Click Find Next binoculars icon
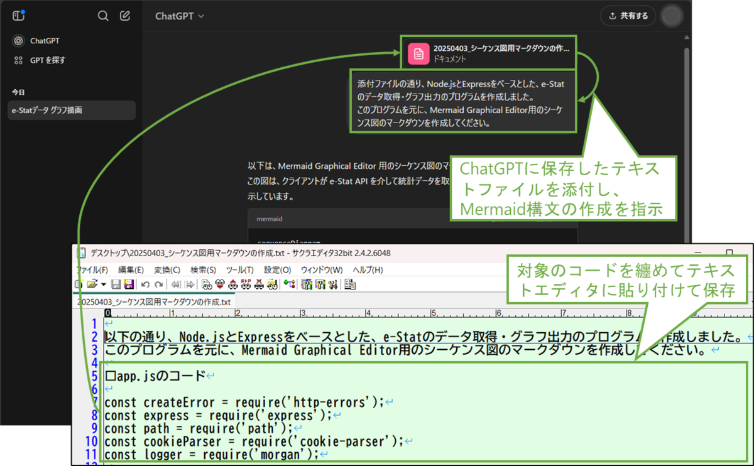 tap(220, 284)
